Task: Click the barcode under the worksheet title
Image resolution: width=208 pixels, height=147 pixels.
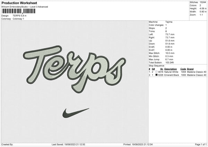Action: 19,11
